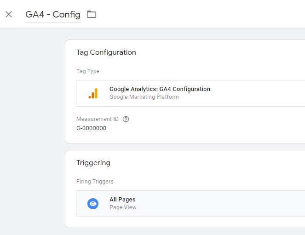
Task: Click the Tag Type label
Action: pyautogui.click(x=88, y=71)
